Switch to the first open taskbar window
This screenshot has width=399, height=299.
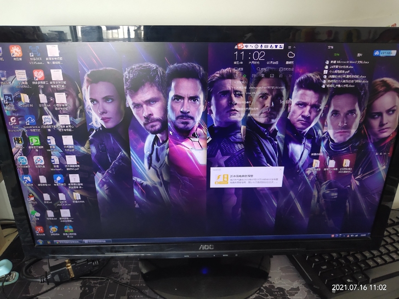coord(68,242)
